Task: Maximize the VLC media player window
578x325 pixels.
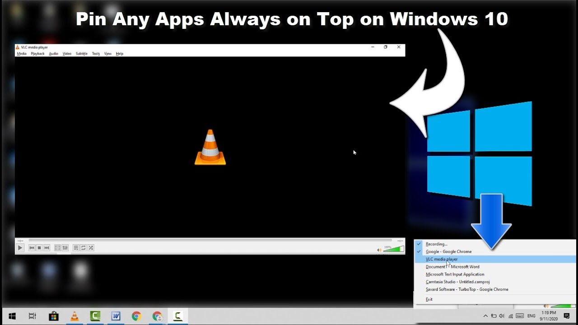Action: pyautogui.click(x=386, y=47)
